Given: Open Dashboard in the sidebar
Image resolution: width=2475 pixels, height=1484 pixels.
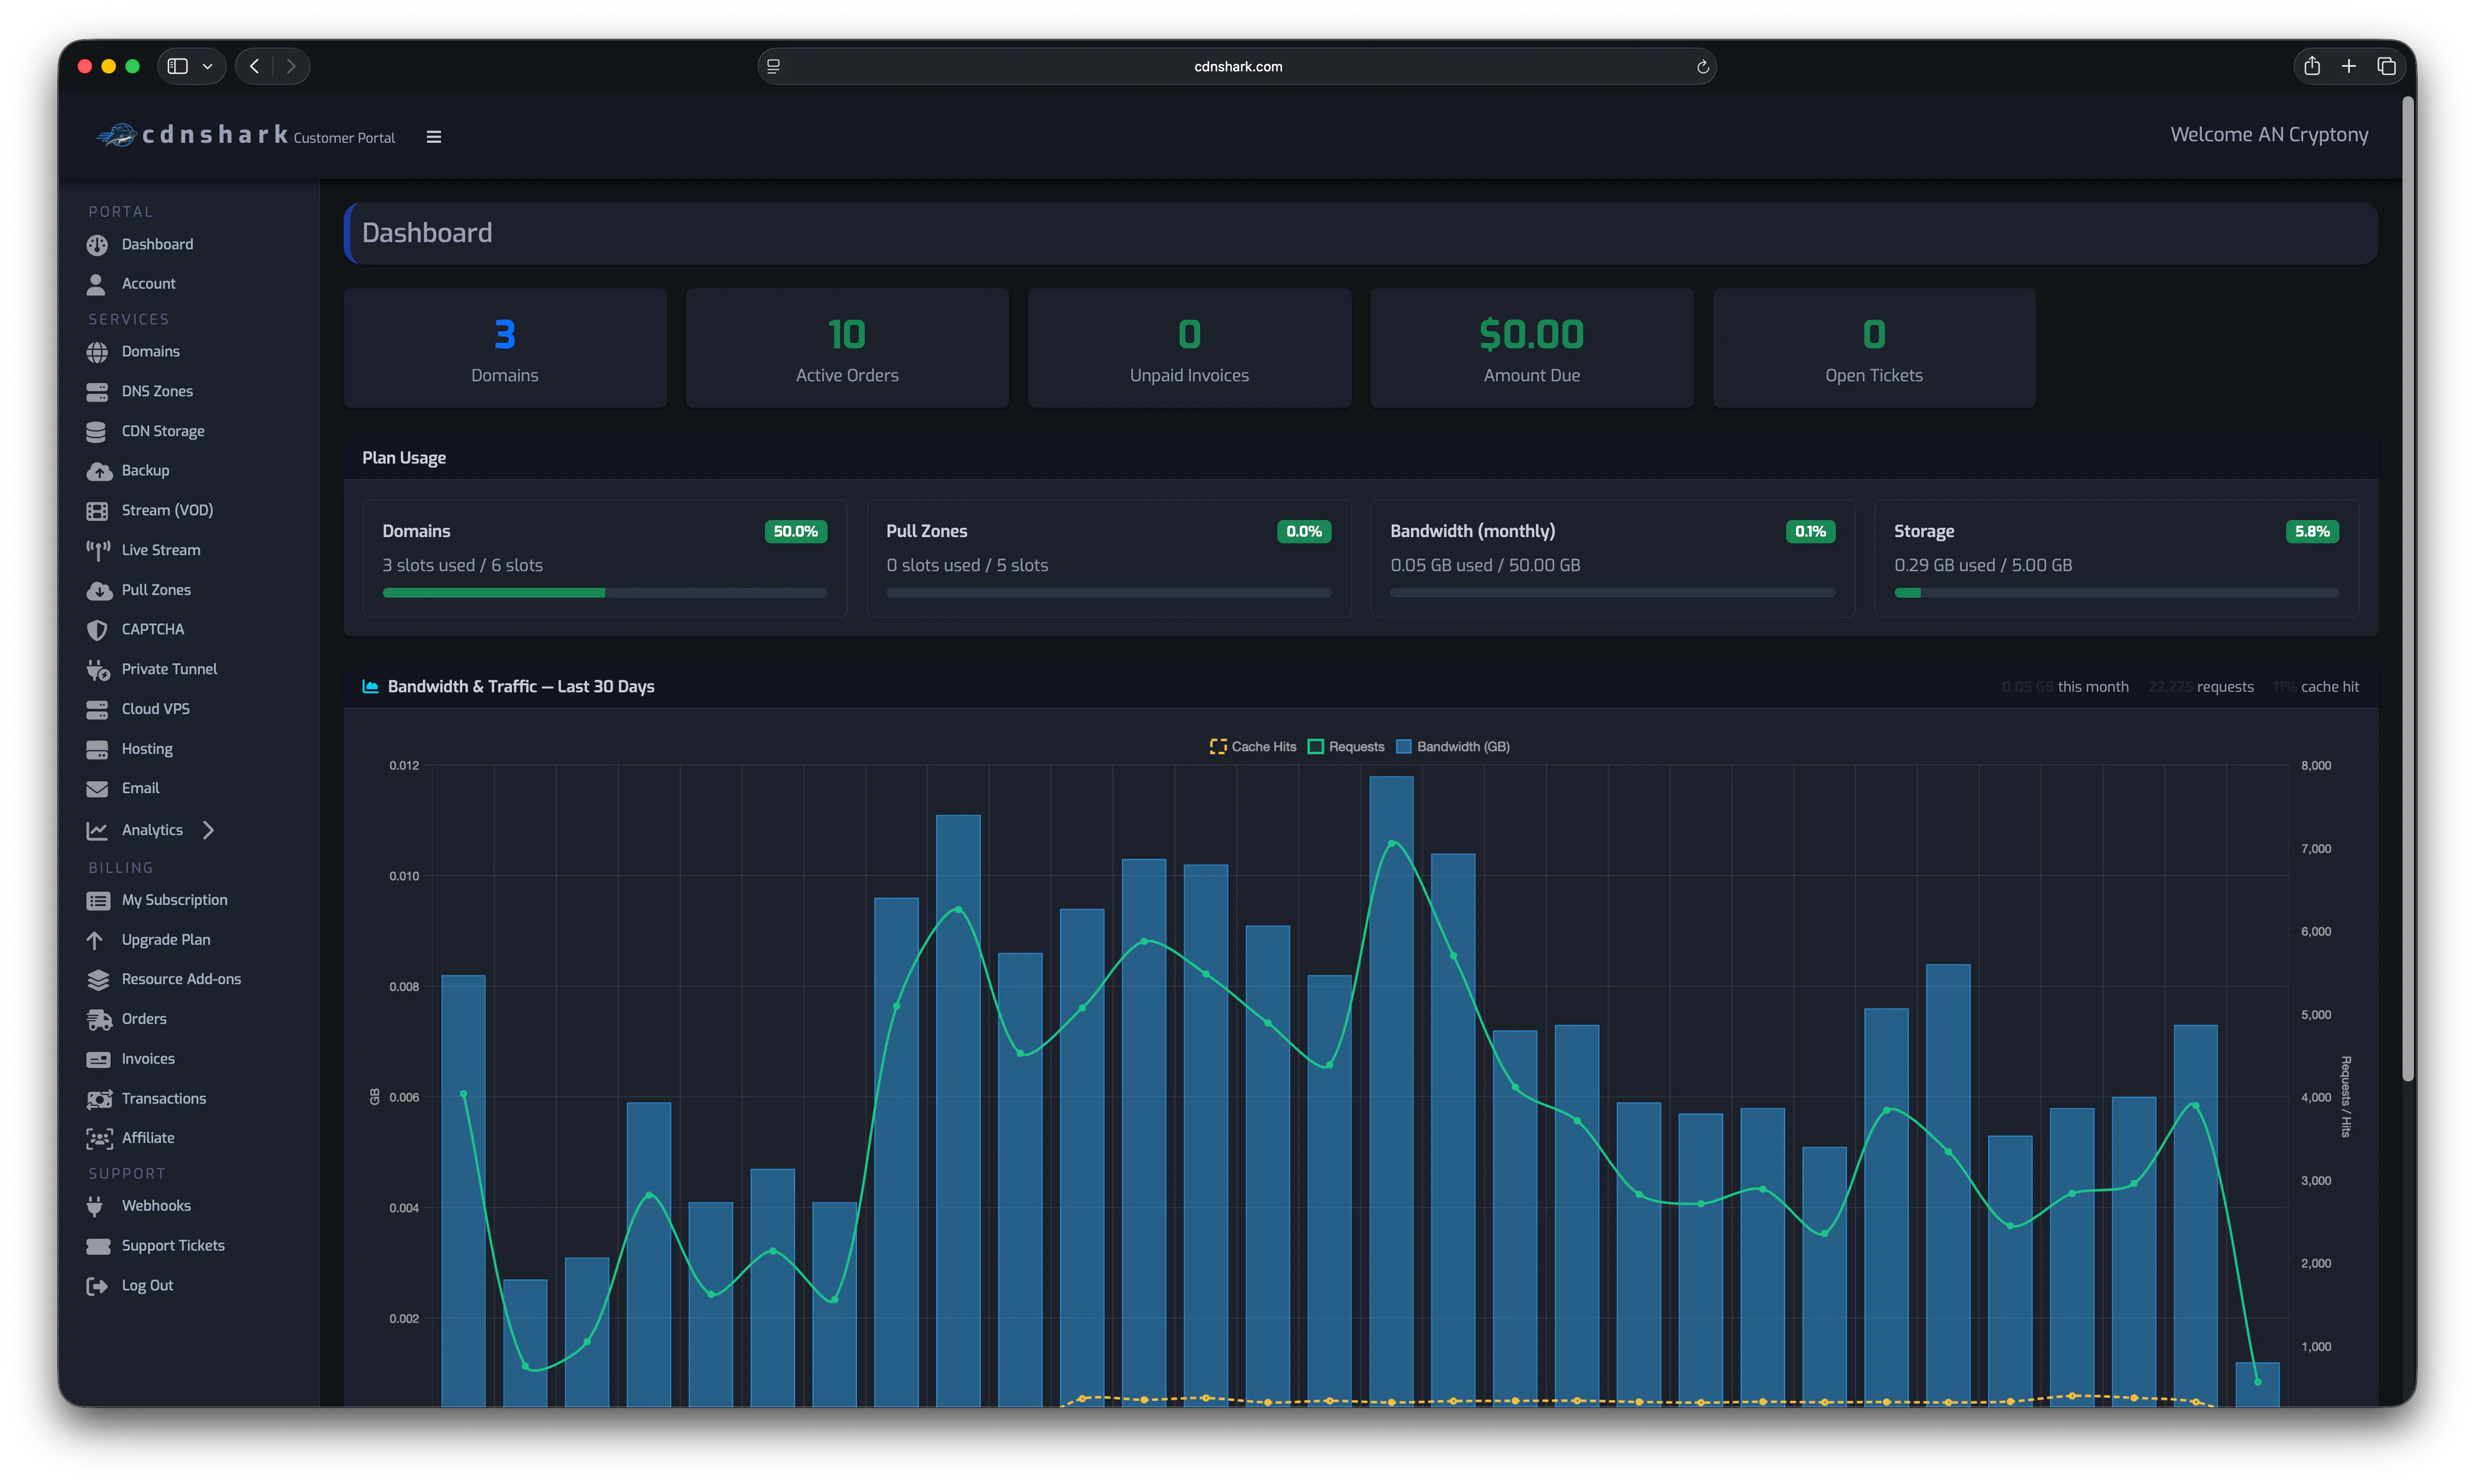Looking at the screenshot, I should click(x=156, y=245).
